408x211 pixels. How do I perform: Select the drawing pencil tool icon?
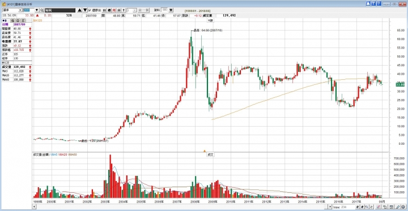tap(398, 207)
